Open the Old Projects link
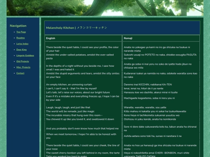The width and height of the screenshot is (210, 157). pyautogui.click(x=23, y=61)
